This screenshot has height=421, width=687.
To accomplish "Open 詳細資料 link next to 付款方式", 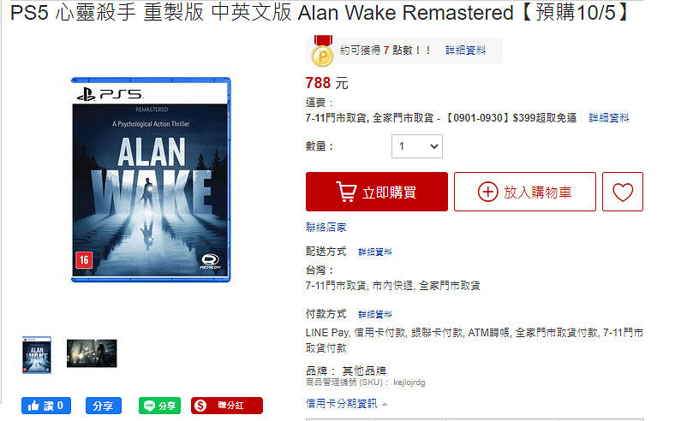I will [x=375, y=314].
